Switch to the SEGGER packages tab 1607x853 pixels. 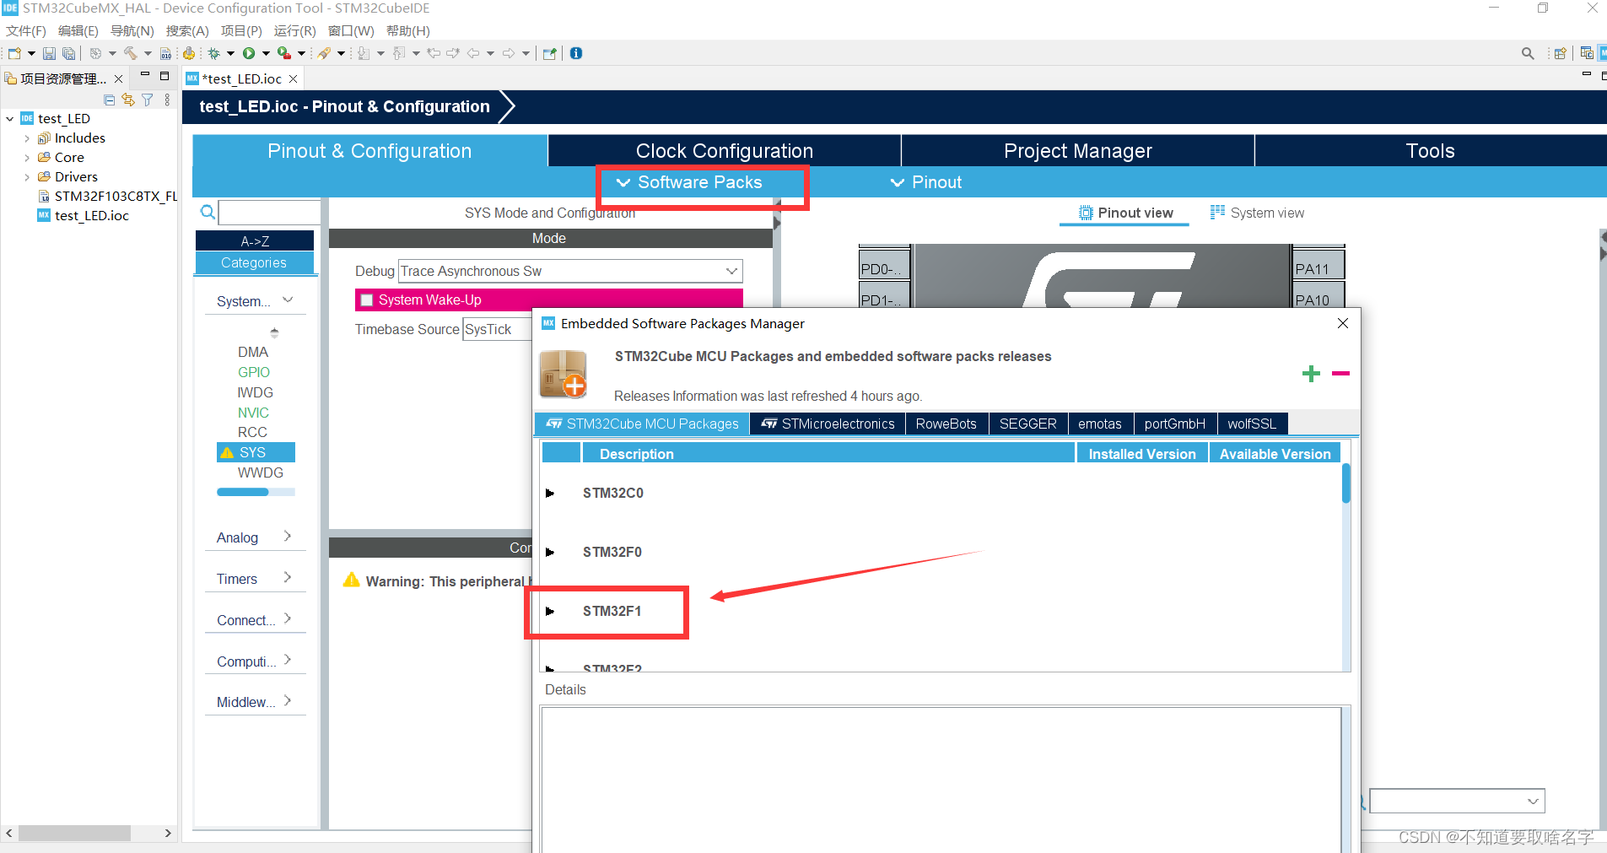coord(1027,424)
